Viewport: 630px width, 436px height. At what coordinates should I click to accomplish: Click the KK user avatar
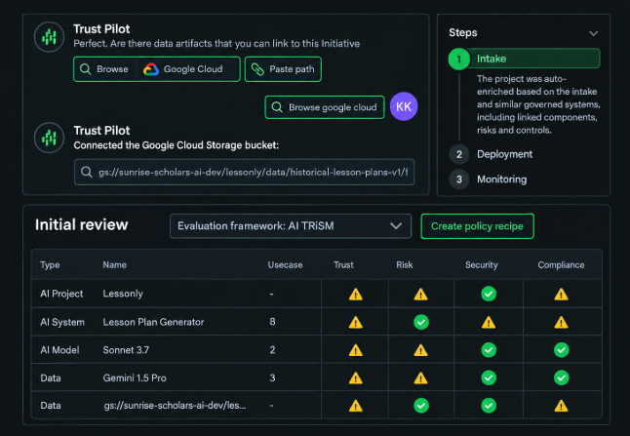click(404, 106)
